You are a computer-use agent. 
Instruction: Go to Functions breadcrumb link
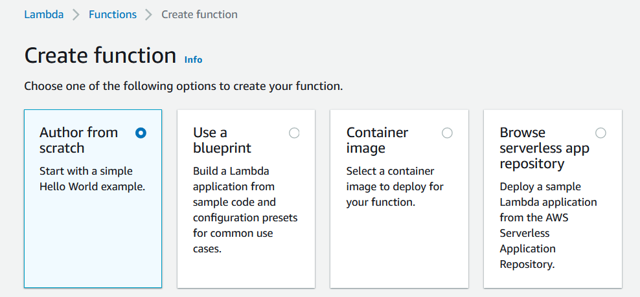pos(113,14)
